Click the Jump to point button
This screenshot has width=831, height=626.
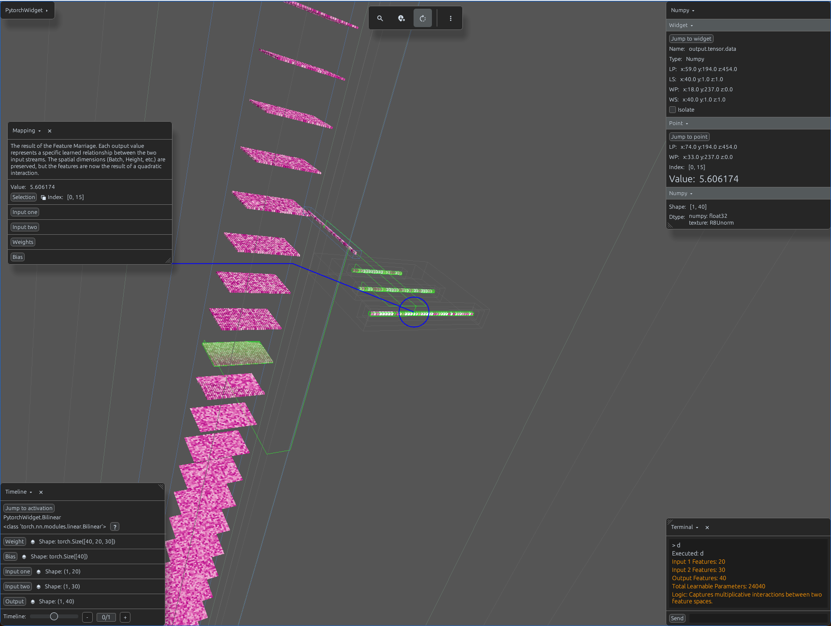[x=689, y=137]
